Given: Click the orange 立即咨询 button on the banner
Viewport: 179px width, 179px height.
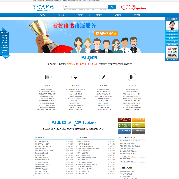Looking at the screenshot, I should click(x=106, y=33).
